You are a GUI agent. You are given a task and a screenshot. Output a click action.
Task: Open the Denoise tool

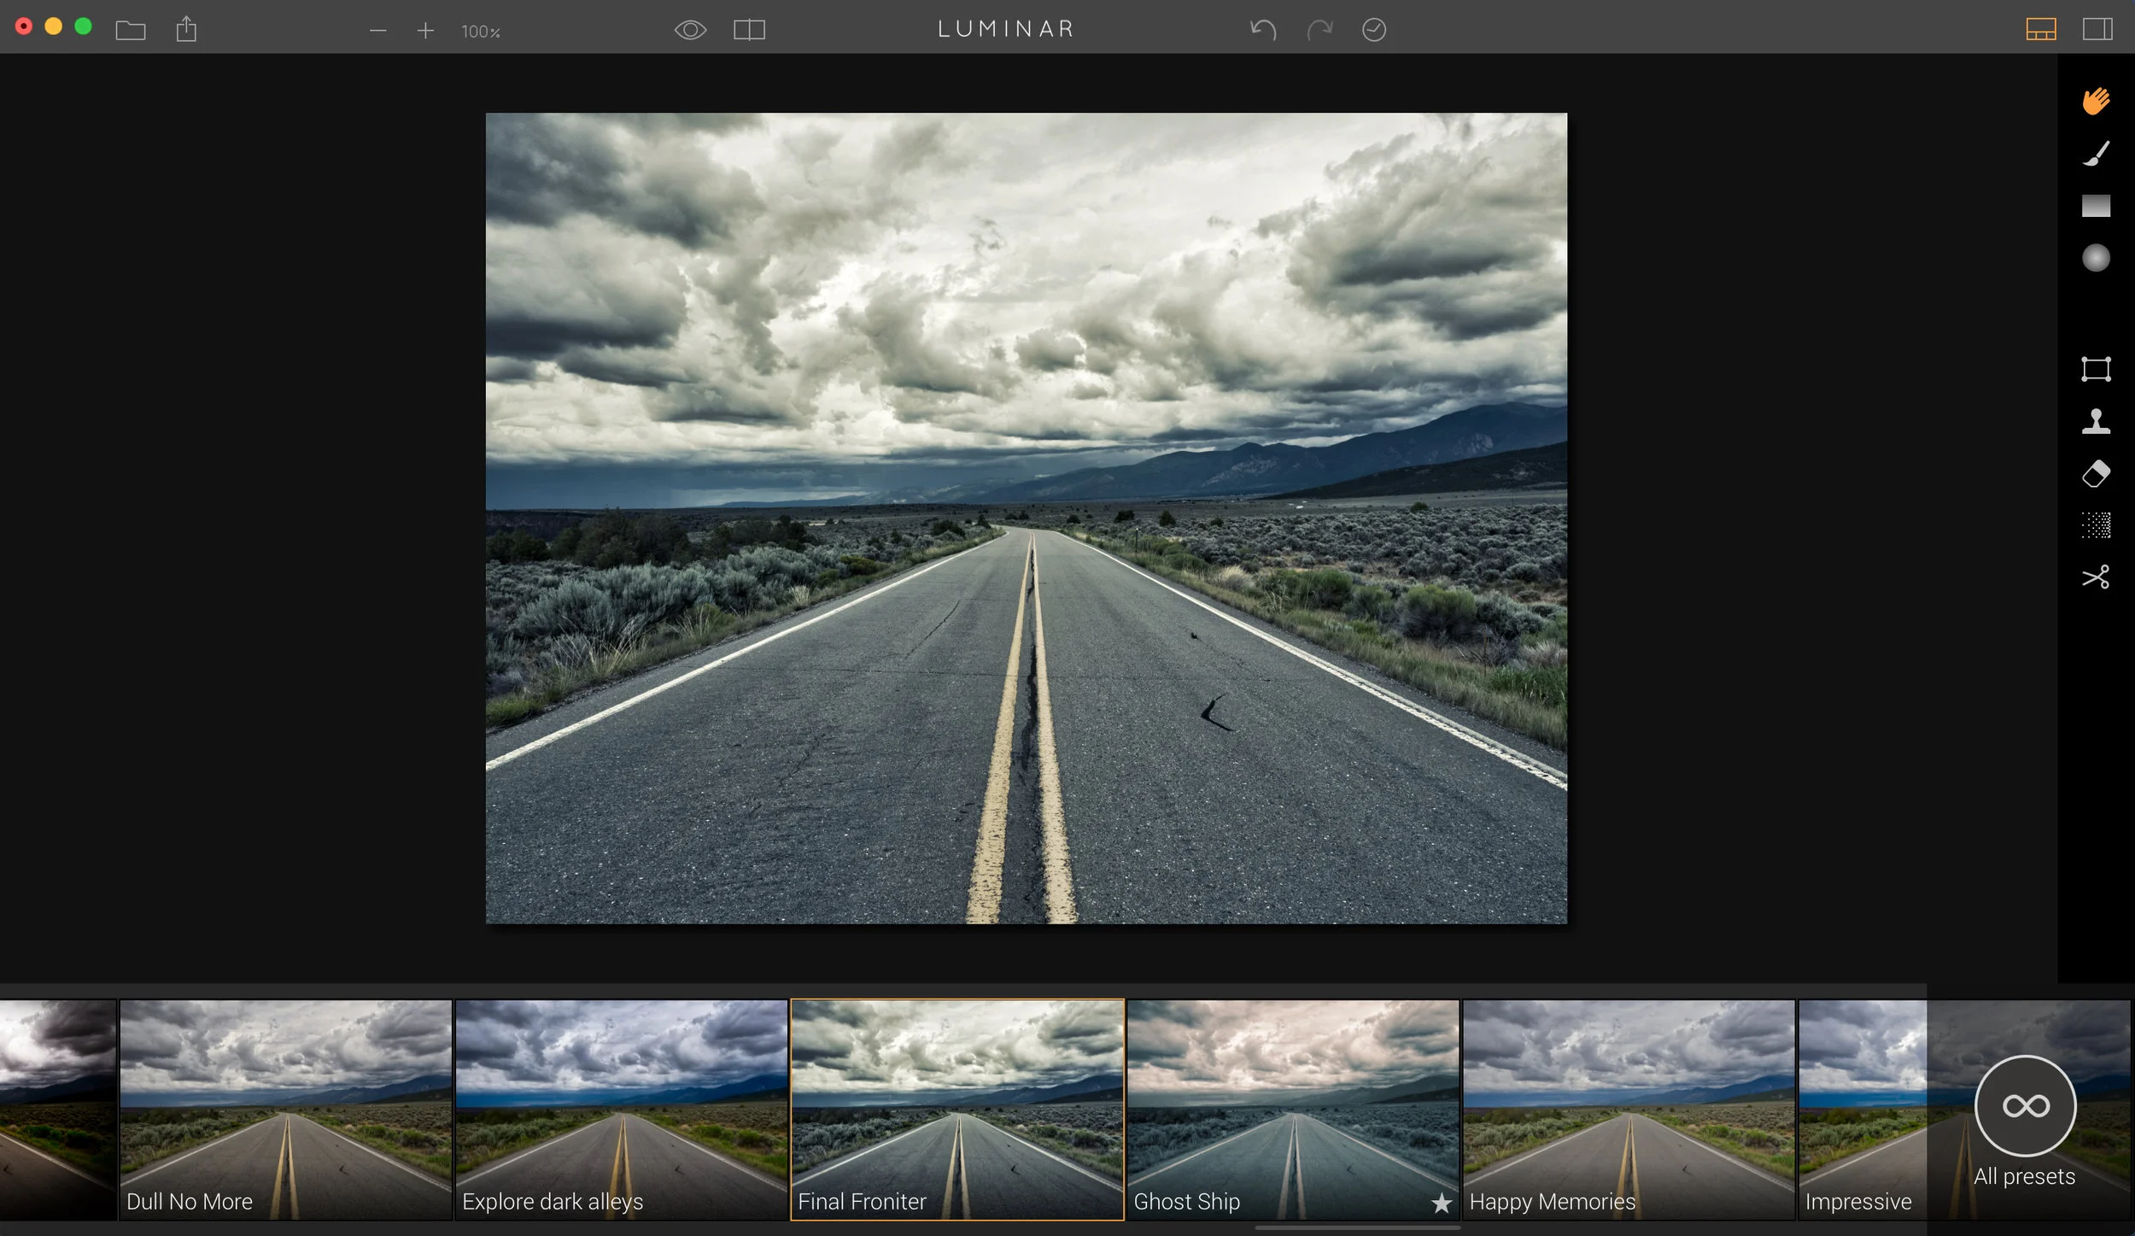click(x=2095, y=525)
